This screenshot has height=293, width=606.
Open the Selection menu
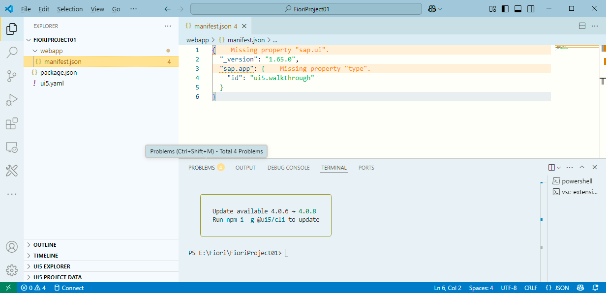click(x=70, y=9)
